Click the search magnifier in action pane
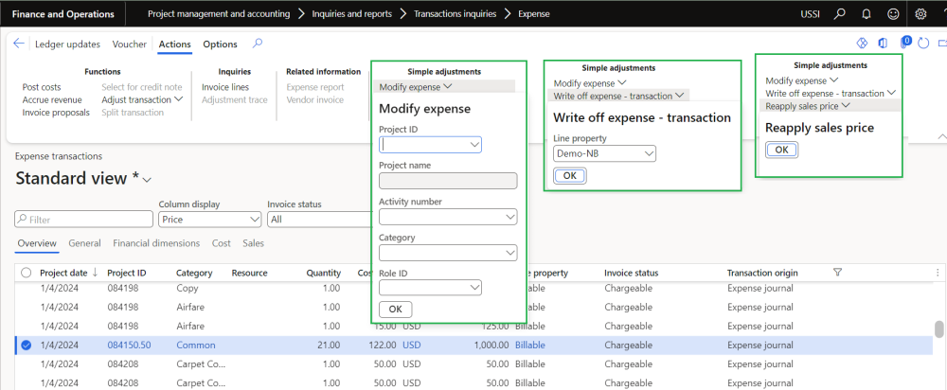This screenshot has width=947, height=390. [258, 44]
